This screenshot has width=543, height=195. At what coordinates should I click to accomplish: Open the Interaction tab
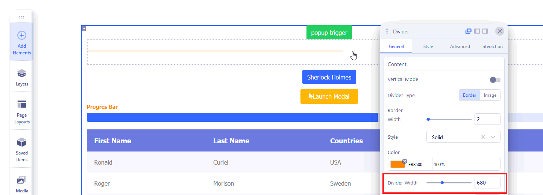click(492, 46)
